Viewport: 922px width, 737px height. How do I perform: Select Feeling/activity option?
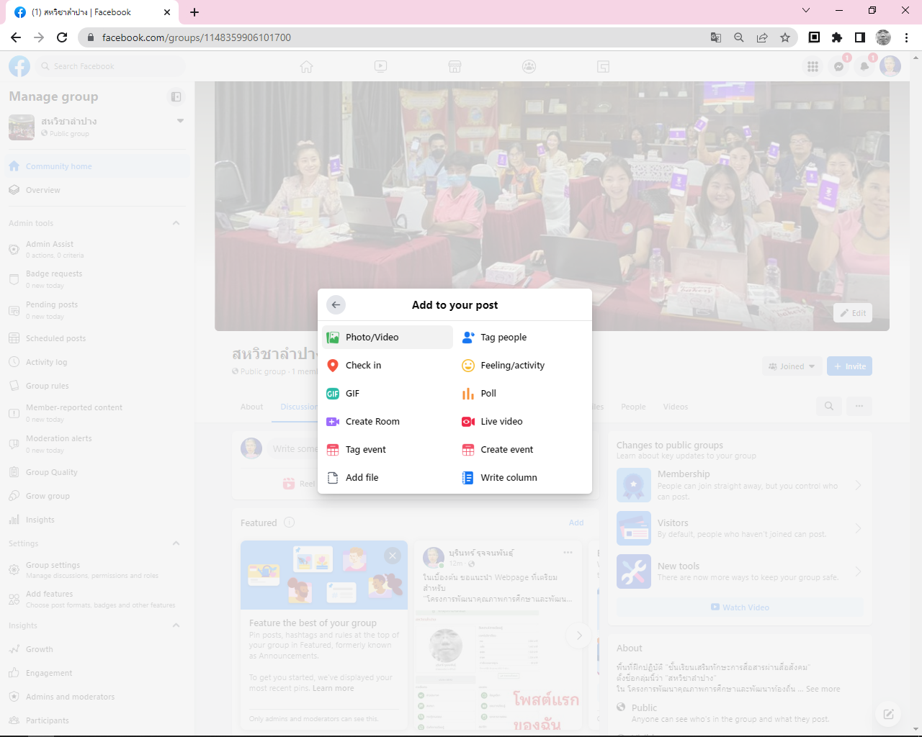[x=522, y=365]
